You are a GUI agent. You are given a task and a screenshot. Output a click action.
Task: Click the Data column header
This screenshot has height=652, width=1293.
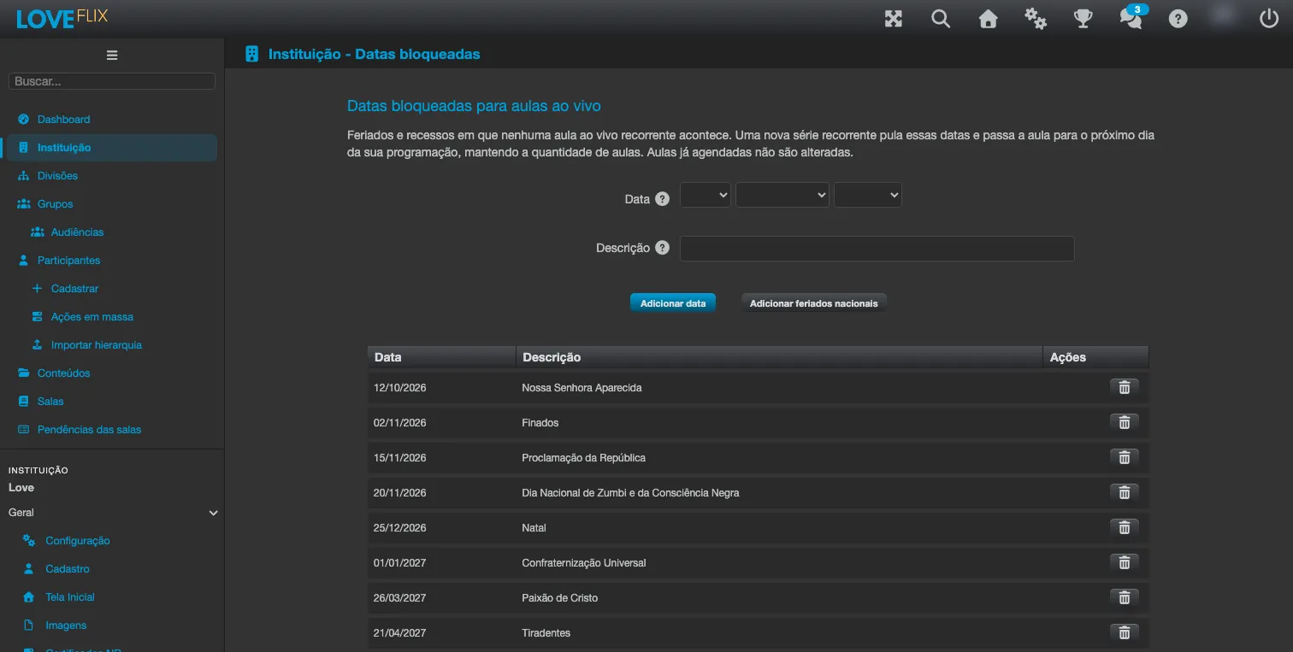pos(441,357)
